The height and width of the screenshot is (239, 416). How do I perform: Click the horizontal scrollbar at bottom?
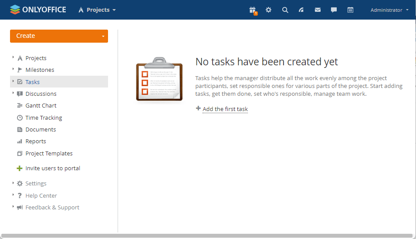(x=207, y=236)
